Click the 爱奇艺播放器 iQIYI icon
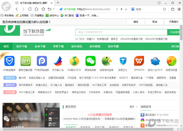Viewport: 183px width, 131px height. coord(26,61)
